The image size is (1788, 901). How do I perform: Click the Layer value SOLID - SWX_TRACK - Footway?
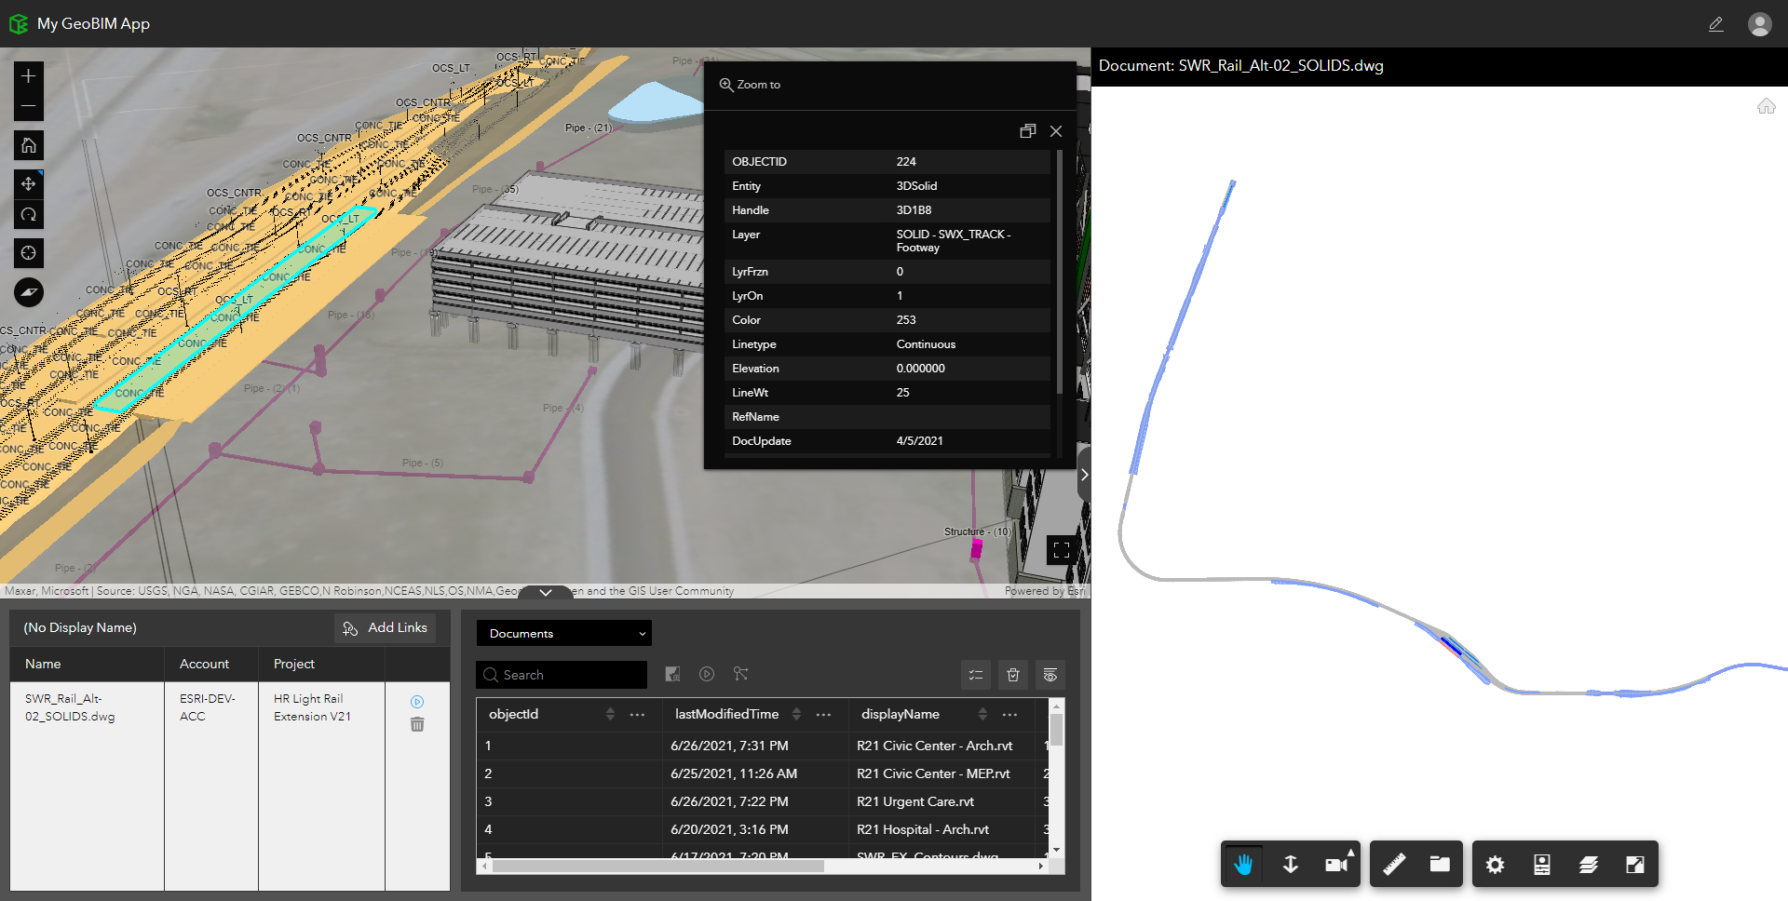click(954, 241)
